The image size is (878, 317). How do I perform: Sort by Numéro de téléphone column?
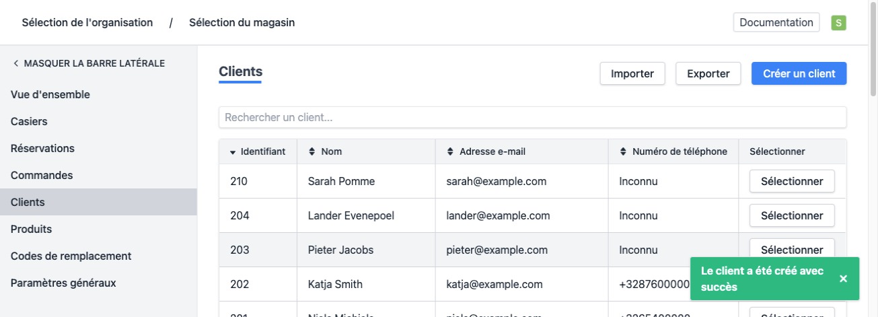[x=673, y=151]
